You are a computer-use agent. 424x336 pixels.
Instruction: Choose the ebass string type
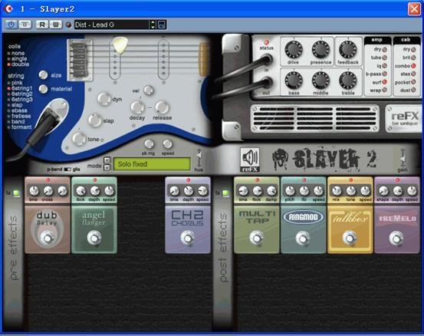click(18, 110)
